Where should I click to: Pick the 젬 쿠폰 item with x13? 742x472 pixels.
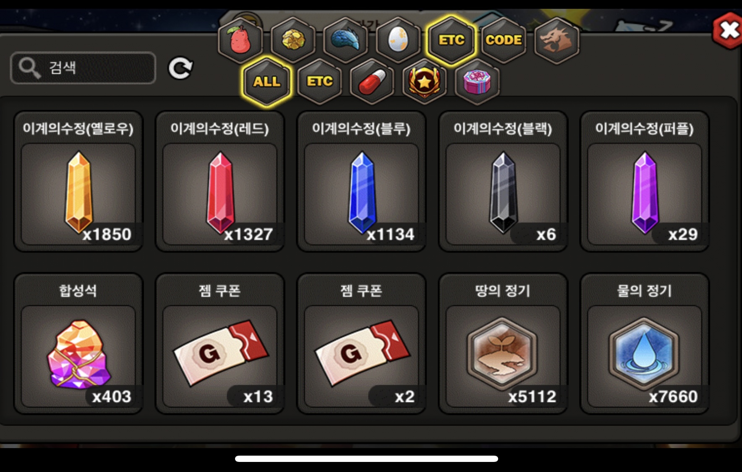click(x=220, y=344)
